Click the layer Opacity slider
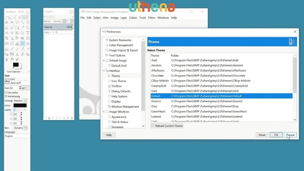Screen dimensions: 304x171 coord(58,27)
